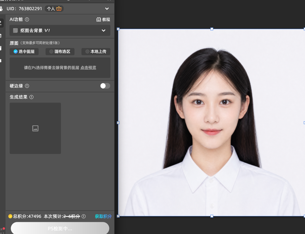305x234 pixels.
Task: Click the info icon next to 硬边缘
Action: pos(27,86)
